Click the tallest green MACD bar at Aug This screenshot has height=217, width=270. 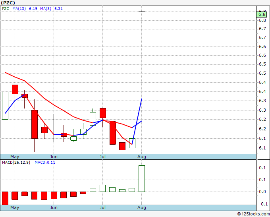142,178
